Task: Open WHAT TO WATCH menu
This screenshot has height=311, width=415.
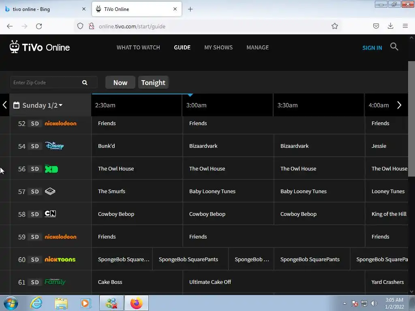Action: point(139,48)
